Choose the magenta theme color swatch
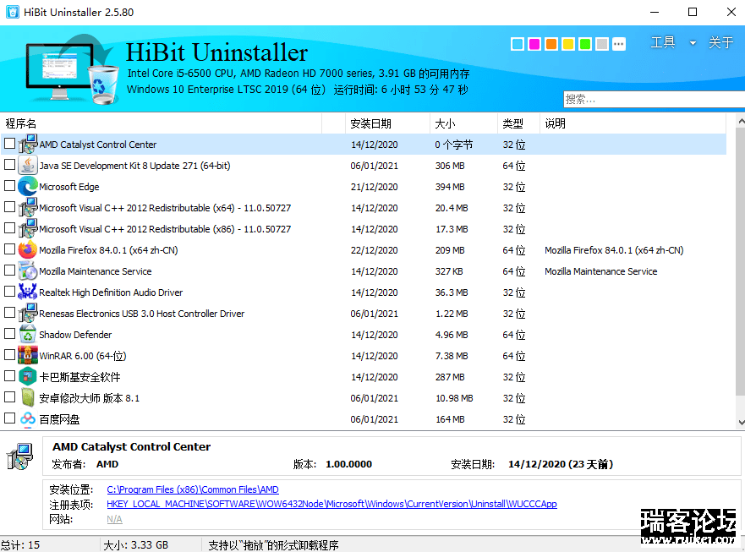This screenshot has width=745, height=552. pyautogui.click(x=534, y=44)
